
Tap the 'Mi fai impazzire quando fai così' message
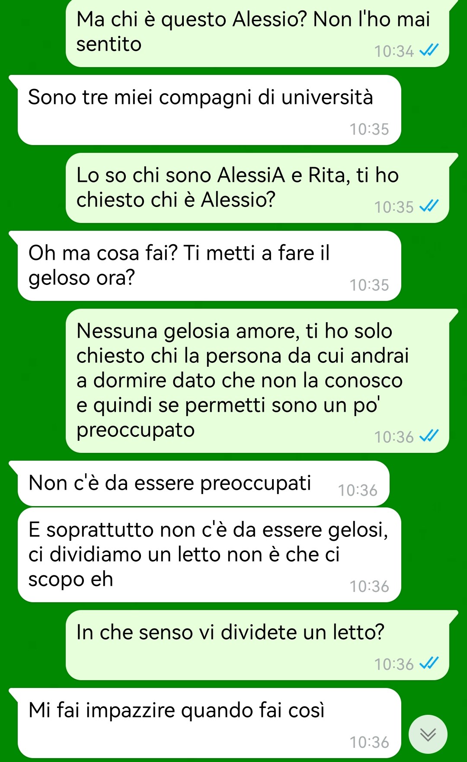[209, 723]
